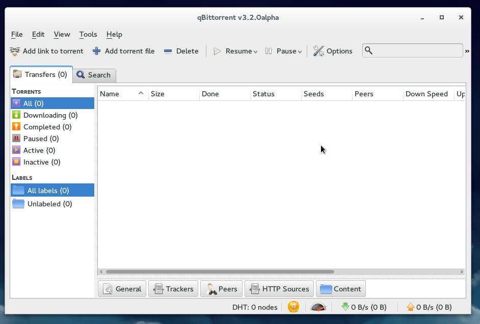
Task: Expand the Pause dropdown arrow
Action: pos(300,51)
